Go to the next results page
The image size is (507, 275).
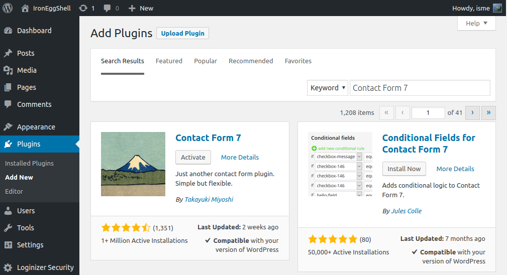coord(472,113)
